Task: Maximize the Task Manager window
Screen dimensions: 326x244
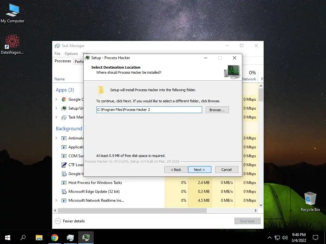Action: (242, 45)
